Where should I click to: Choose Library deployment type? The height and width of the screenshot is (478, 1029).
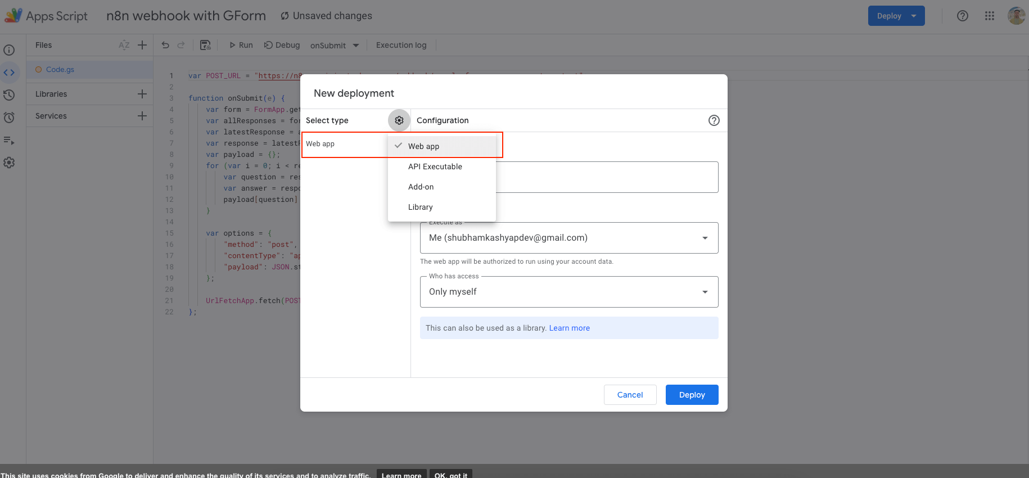(x=442, y=207)
